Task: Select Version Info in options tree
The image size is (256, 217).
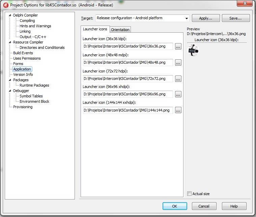Action: [x=23, y=74]
